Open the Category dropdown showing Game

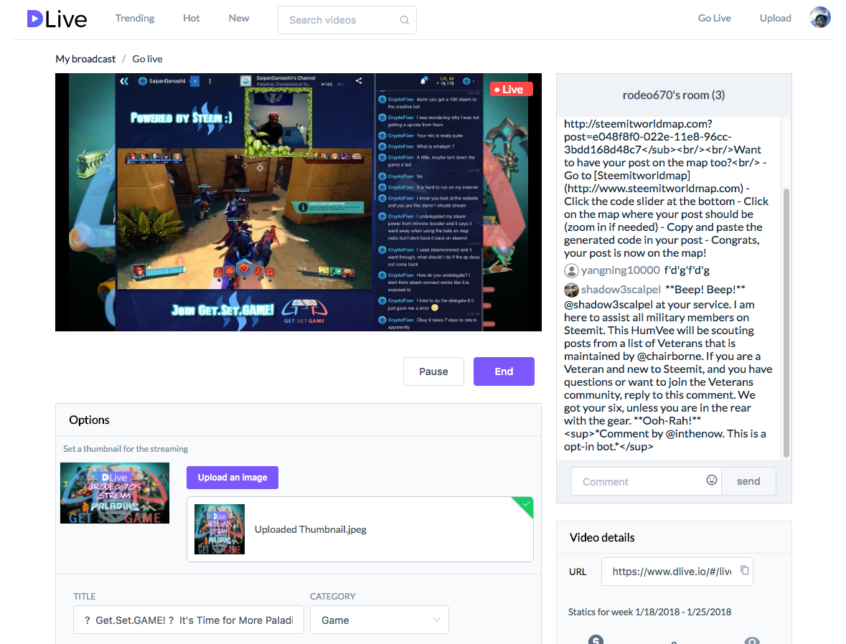pos(380,620)
